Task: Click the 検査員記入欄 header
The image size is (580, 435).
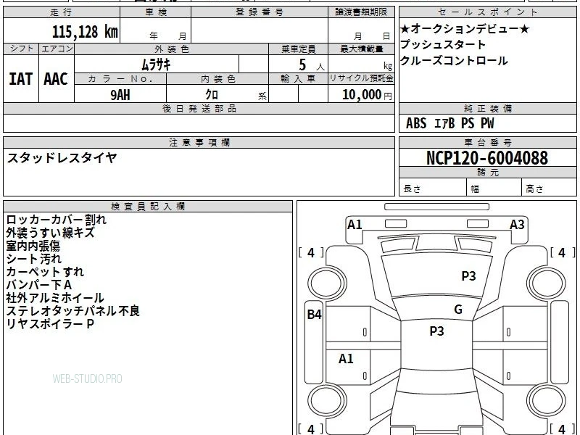Action: (x=148, y=207)
